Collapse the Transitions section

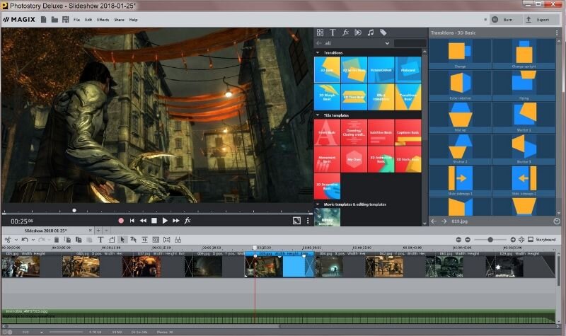[x=318, y=52]
